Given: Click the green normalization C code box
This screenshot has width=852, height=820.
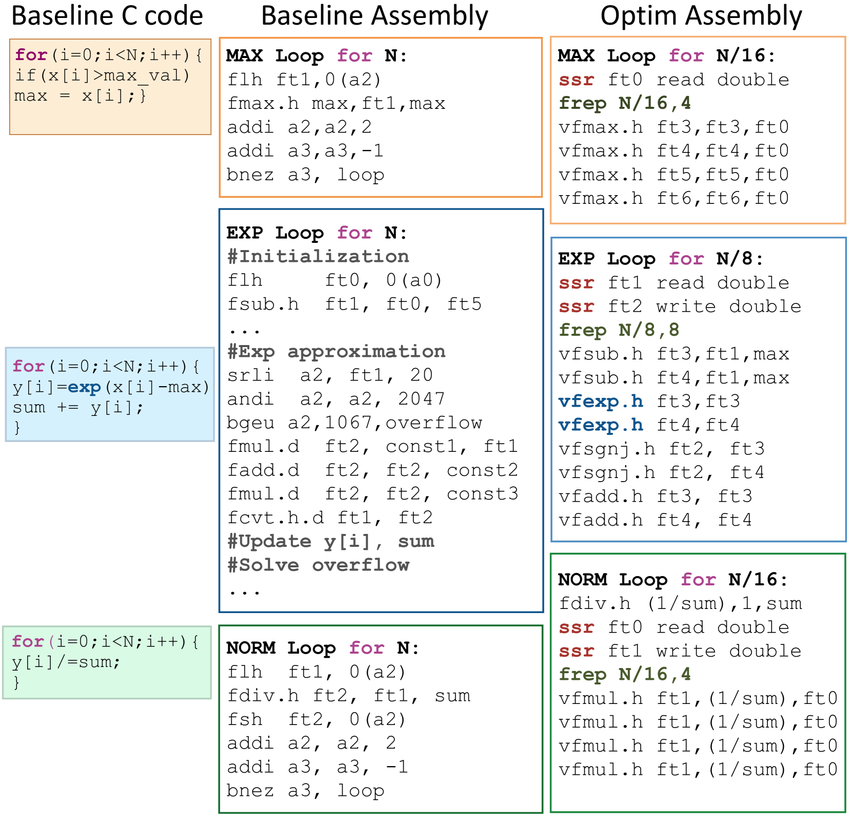Looking at the screenshot, I should 107,662.
